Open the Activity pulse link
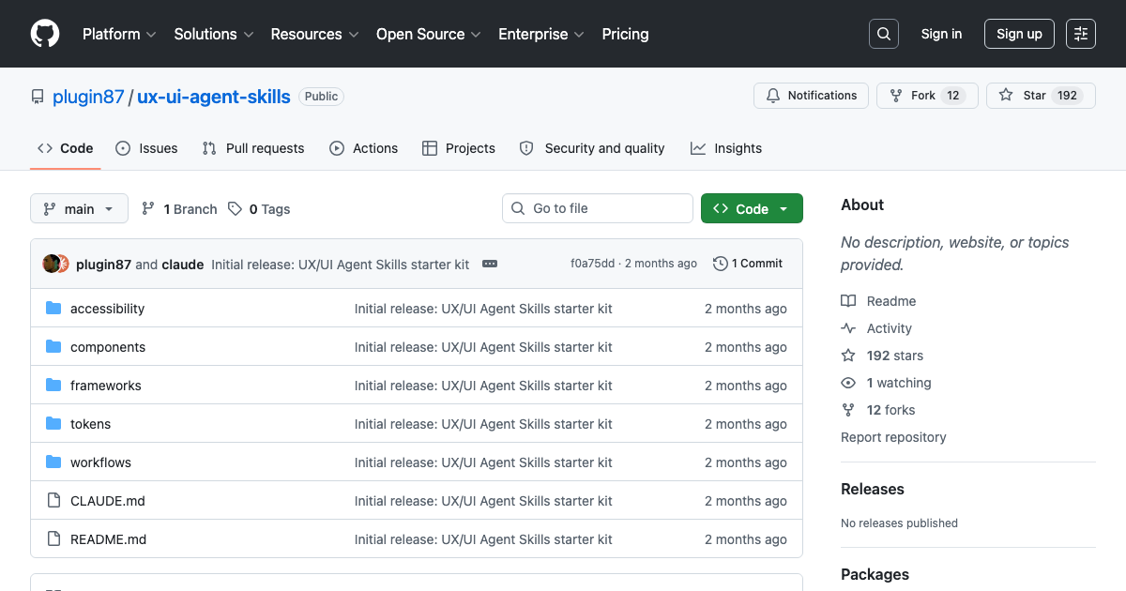Viewport: 1126px width, 591px height. tap(876, 328)
